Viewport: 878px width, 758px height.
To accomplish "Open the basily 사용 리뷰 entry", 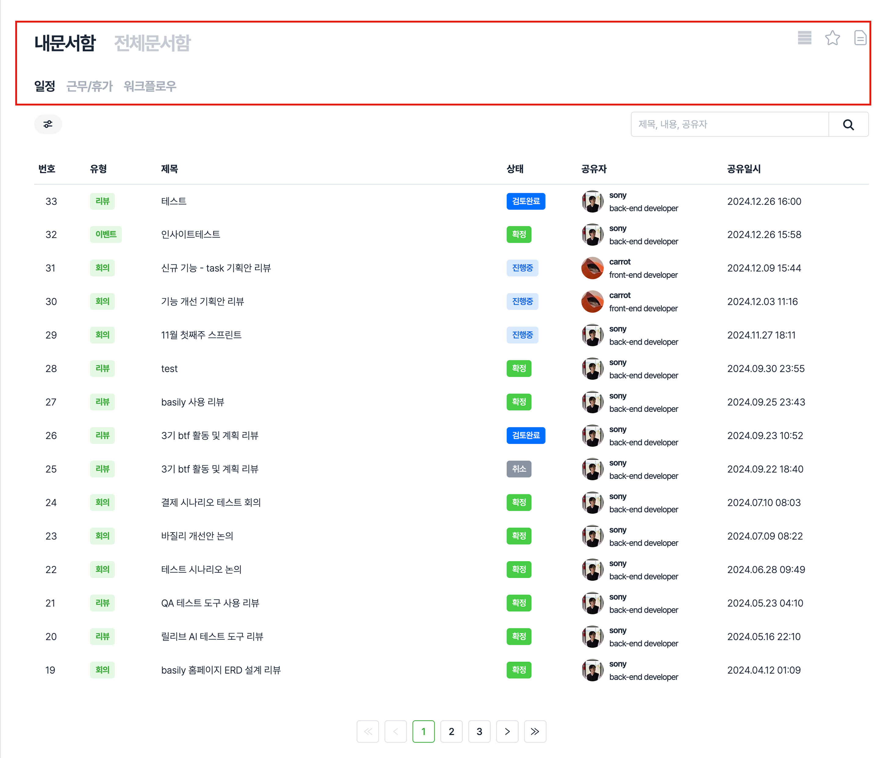I will (x=192, y=402).
